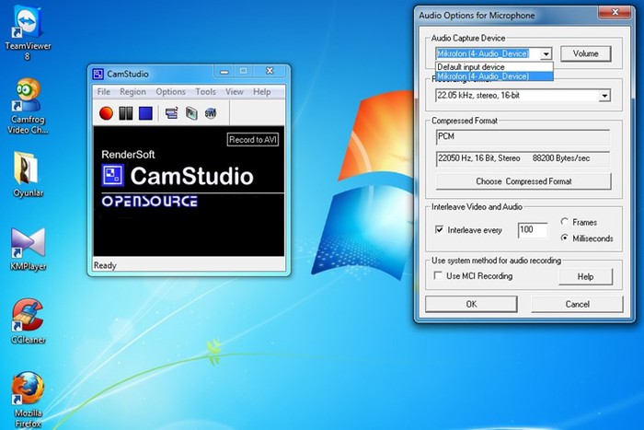The width and height of the screenshot is (644, 430).
Task: Choose Default input device from list
Action: (x=494, y=66)
